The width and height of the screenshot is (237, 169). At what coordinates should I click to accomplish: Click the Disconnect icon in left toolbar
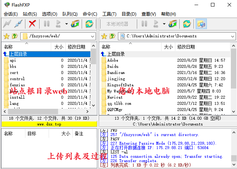pyautogui.click(x=18, y=24)
